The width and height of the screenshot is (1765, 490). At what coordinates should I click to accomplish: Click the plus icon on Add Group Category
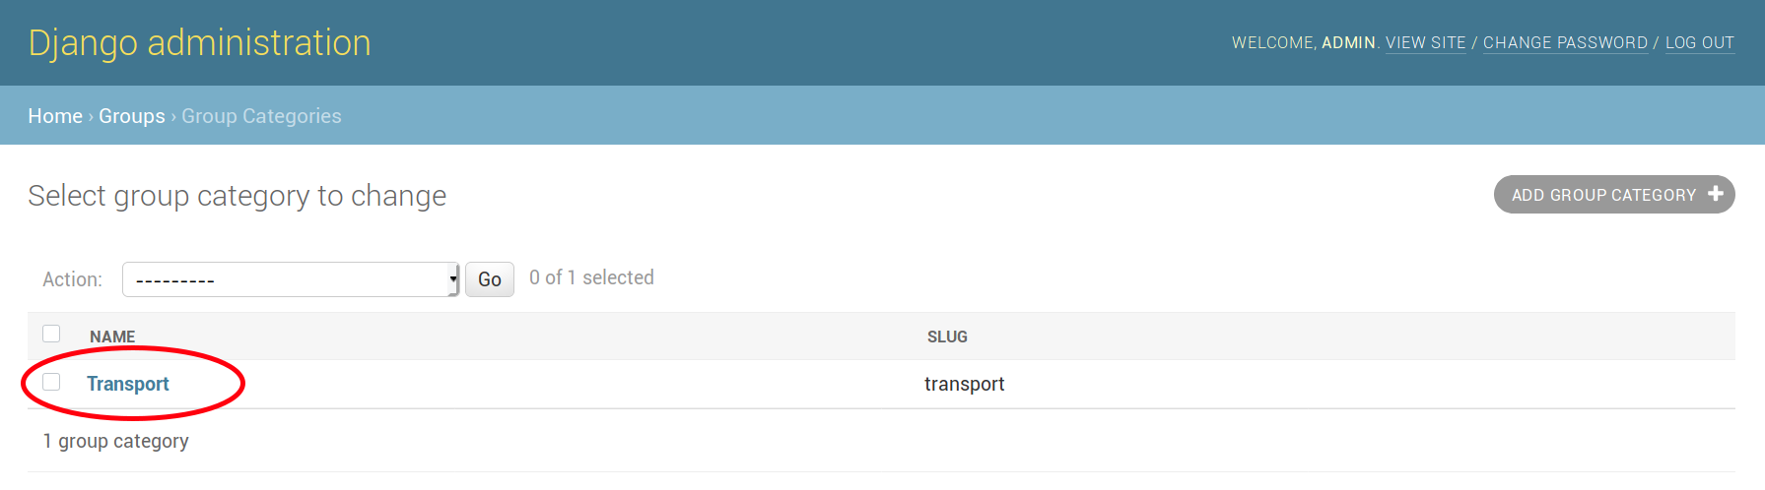1716,194
